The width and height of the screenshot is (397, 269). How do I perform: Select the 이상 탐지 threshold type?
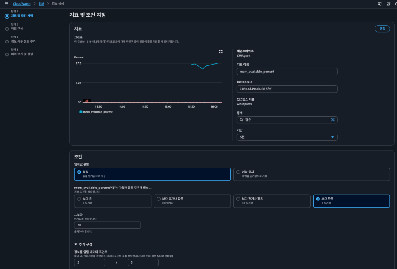[238, 172]
